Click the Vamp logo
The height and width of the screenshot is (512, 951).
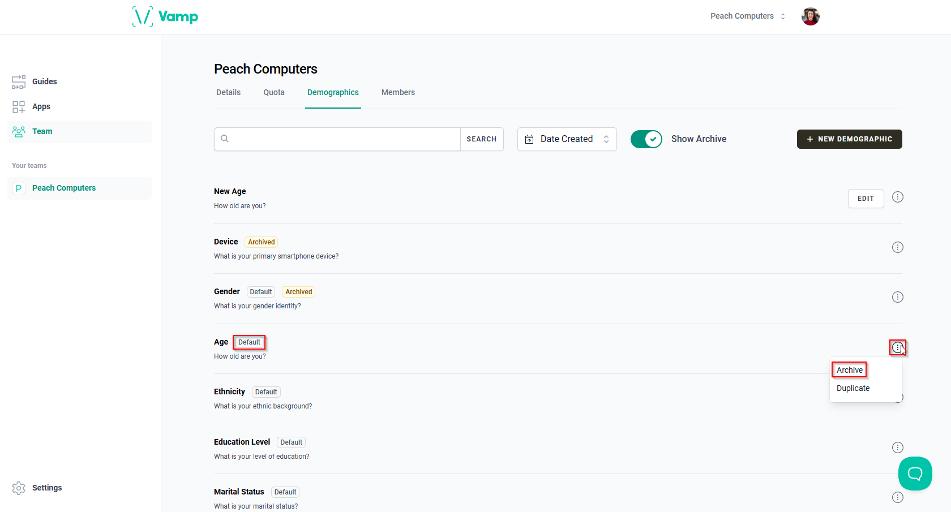click(x=165, y=16)
